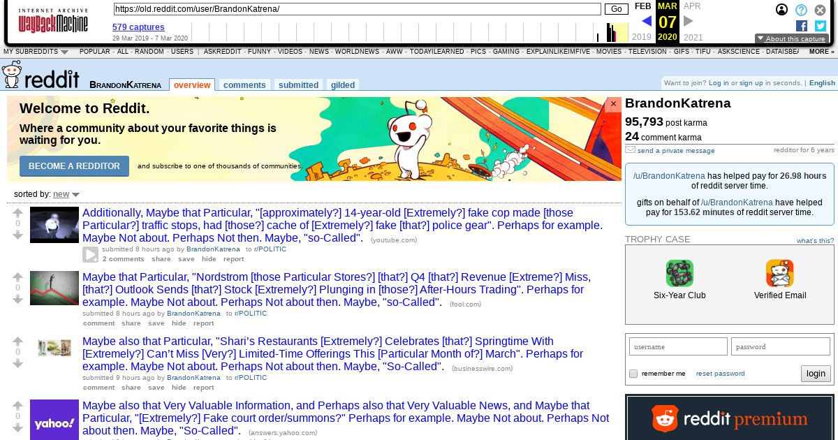Screen dimensions: 838x440
Task: Open thumbnail of fake cop youtube post
Action: click(54, 225)
